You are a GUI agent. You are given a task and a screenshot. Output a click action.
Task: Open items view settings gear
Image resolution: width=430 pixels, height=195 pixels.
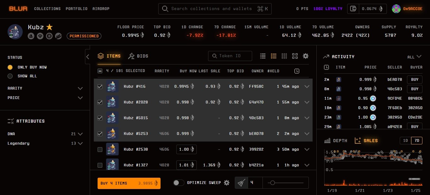pos(306,56)
